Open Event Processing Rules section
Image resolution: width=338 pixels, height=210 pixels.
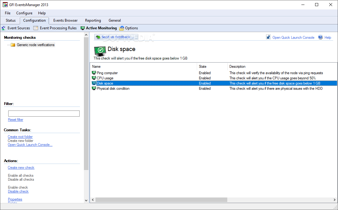tap(58, 28)
